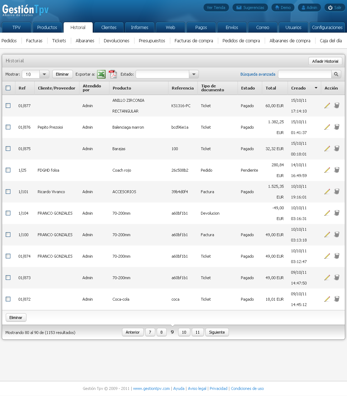Viewport: 347px width, 396px height.
Task: Edit row 01/874 with pencil icon
Action: click(327, 256)
